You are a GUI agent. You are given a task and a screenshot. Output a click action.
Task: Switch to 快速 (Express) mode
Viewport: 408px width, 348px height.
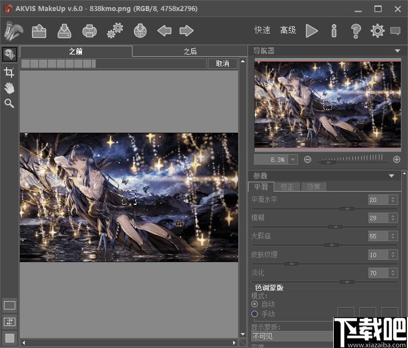coord(262,30)
